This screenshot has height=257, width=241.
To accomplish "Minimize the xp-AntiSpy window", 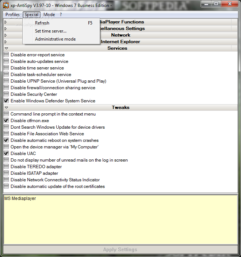I will pyautogui.click(x=206, y=4).
